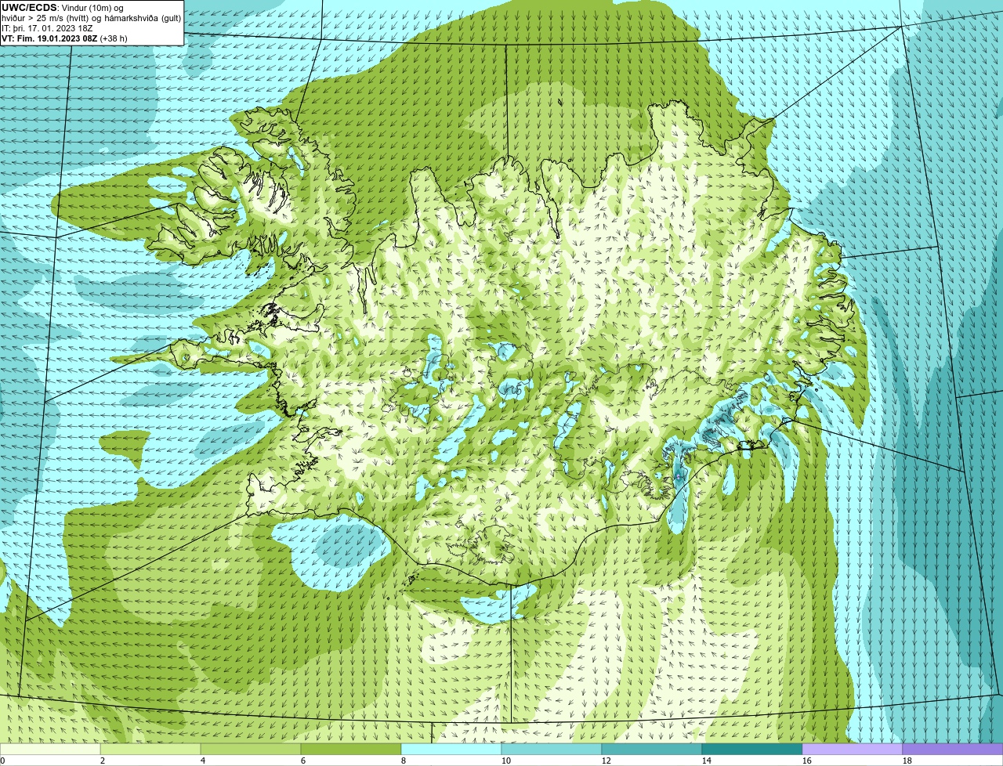Select the pale yellow 0–2 m/s scale swatch

[50, 750]
